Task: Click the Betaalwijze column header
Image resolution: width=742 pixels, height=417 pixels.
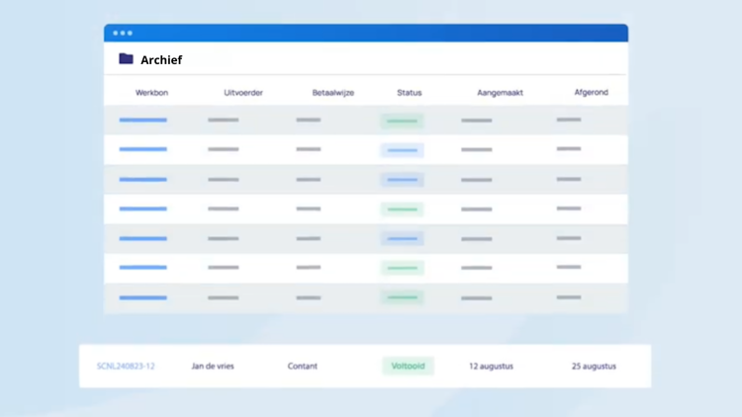Action: pyautogui.click(x=332, y=93)
